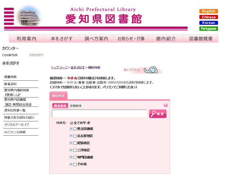This screenshot has height=176, width=240.
Task: Check the その他 checkbox
Action: click(75, 165)
